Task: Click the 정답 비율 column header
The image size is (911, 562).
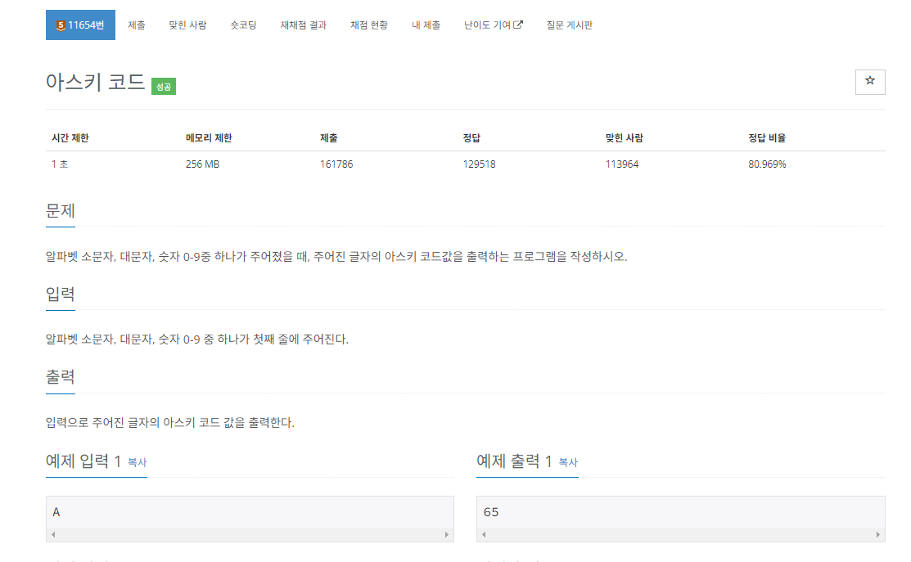Action: [x=767, y=138]
